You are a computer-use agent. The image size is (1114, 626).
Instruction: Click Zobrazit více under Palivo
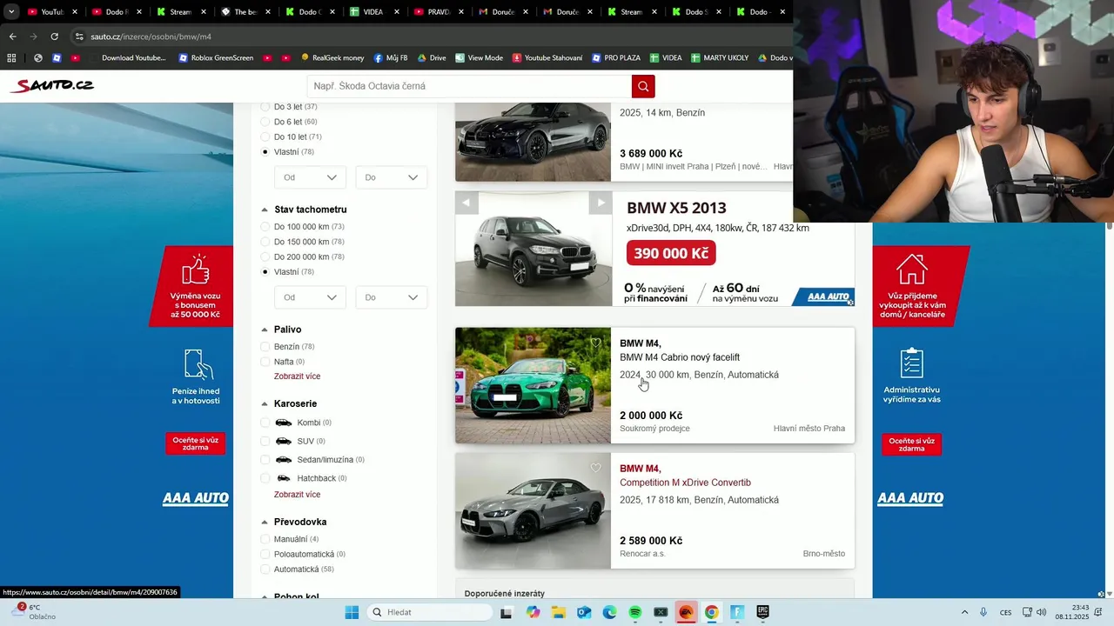(297, 376)
